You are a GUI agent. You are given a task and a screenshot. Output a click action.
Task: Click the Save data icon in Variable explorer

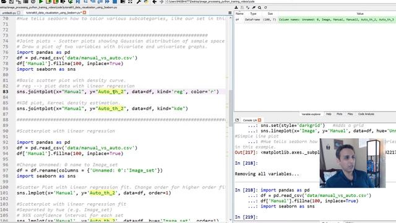pos(242,7)
